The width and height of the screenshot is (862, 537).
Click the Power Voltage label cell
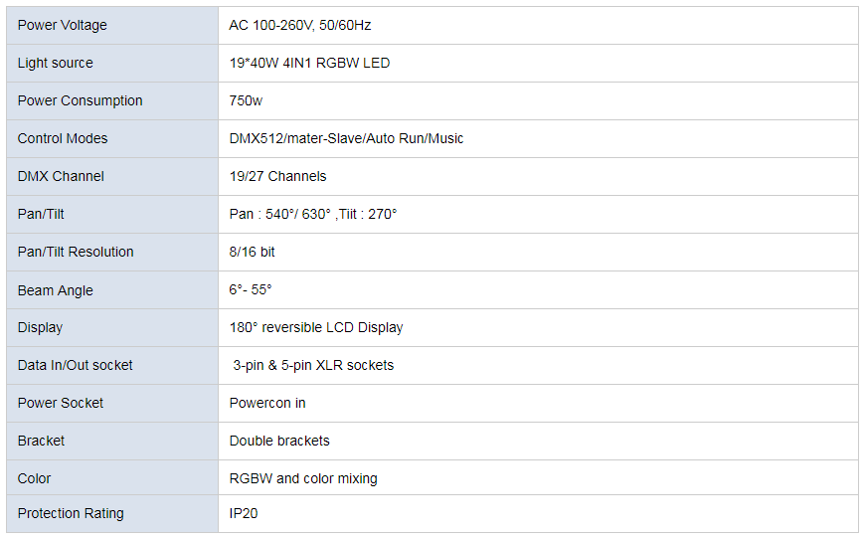tap(112, 25)
